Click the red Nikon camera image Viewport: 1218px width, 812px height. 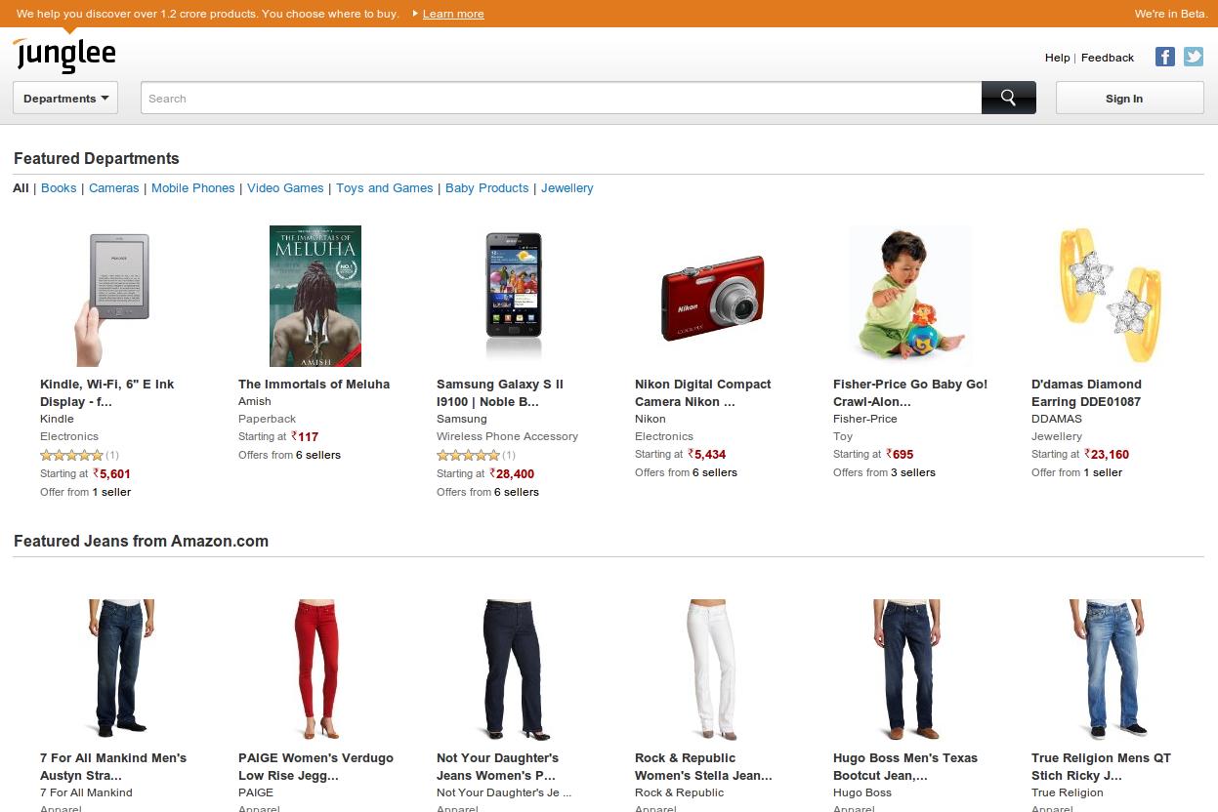(712, 297)
